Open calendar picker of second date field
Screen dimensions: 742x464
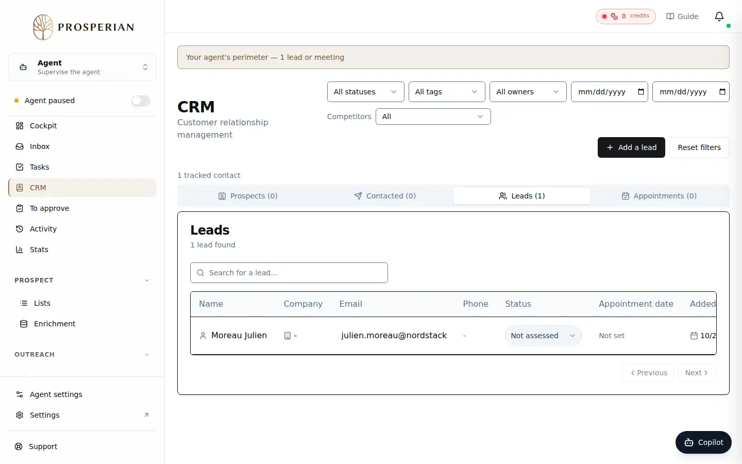point(722,92)
